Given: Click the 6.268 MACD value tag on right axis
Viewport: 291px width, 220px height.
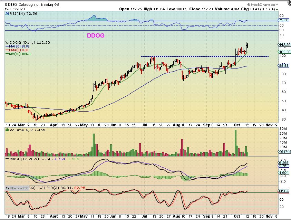Looking at the screenshot, I should [x=284, y=163].
